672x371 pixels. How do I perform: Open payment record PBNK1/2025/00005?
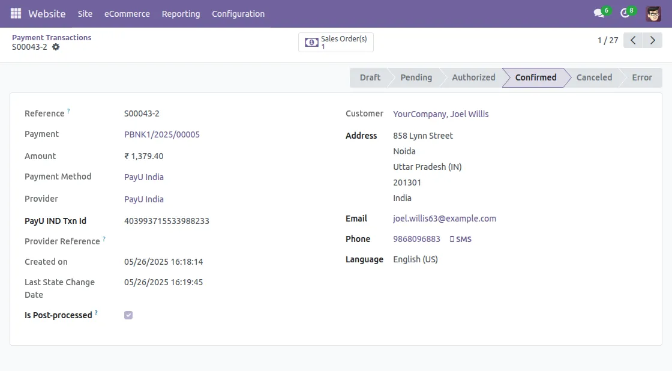(161, 134)
